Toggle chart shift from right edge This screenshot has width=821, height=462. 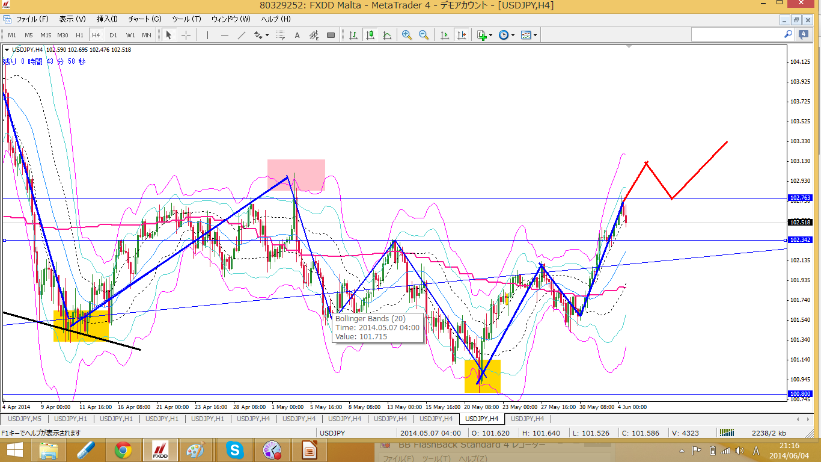(x=462, y=35)
